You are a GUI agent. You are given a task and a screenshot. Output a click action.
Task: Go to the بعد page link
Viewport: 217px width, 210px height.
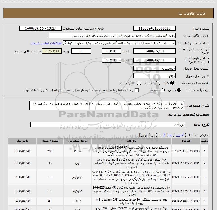coord(170,135)
